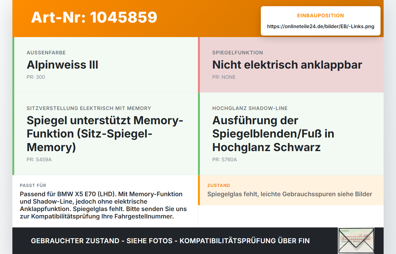Click the Spiegel unterstützt Memory-Funktion heading
Screen dimensions: 396x254
105,133
